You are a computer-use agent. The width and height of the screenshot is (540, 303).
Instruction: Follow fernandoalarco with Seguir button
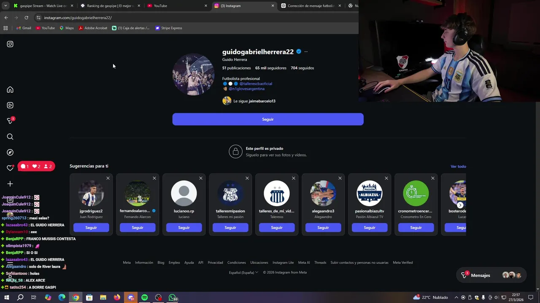pos(138,228)
